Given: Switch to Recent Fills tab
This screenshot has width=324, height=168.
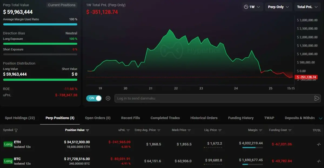Looking at the screenshot, I should click(131, 118).
